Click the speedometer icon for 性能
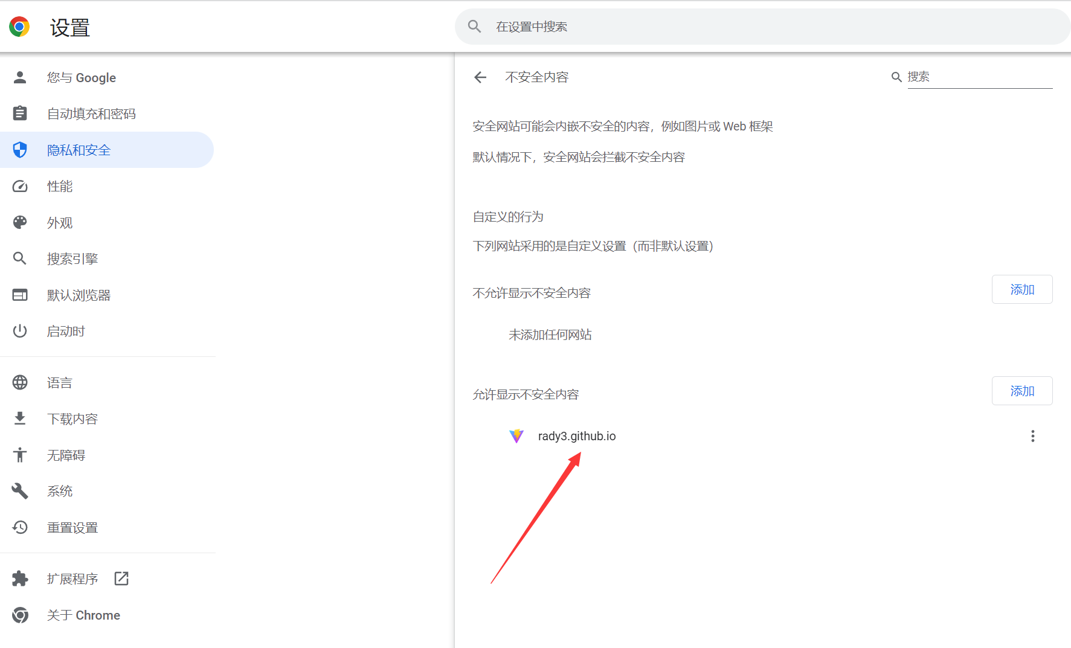Viewport: 1071px width, 648px height. 20,186
